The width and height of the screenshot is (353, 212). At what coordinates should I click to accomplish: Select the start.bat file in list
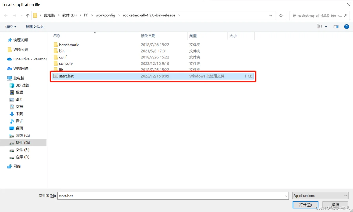coord(66,76)
